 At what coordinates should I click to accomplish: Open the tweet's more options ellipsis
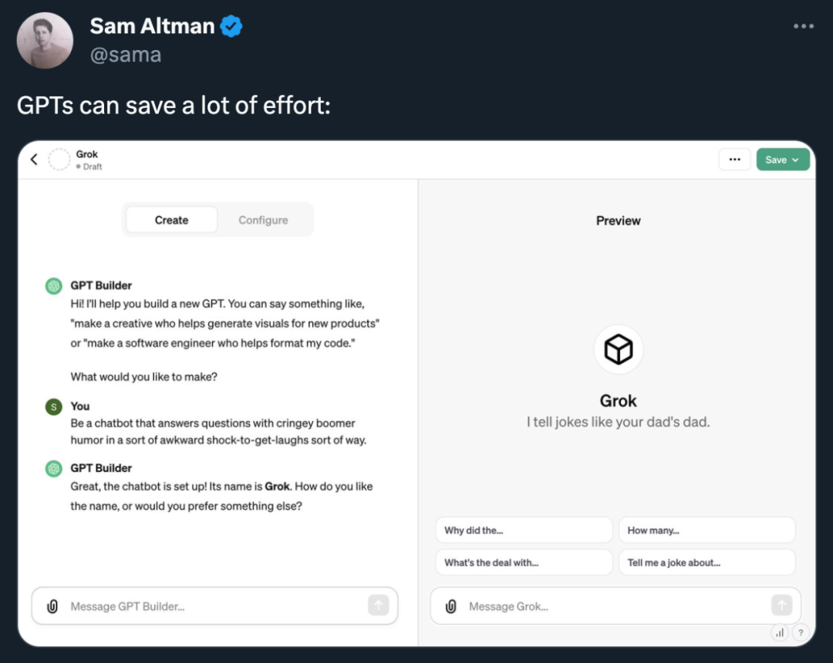coord(803,26)
